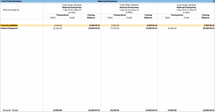Click Grand Total debit 10,000.00
The image size is (215, 112).
click(172, 110)
